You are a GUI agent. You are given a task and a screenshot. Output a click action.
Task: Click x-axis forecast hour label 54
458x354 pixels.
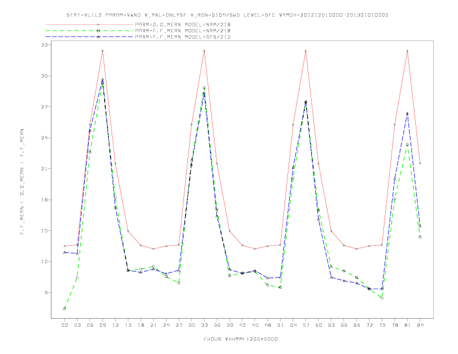293,325
